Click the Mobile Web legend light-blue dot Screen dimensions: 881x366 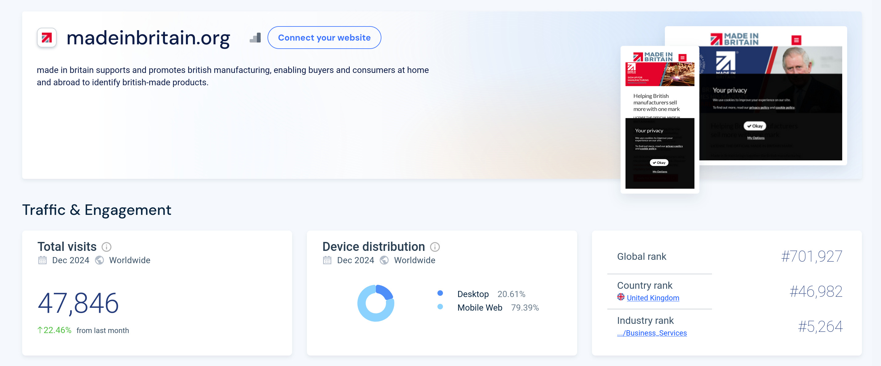pyautogui.click(x=440, y=307)
